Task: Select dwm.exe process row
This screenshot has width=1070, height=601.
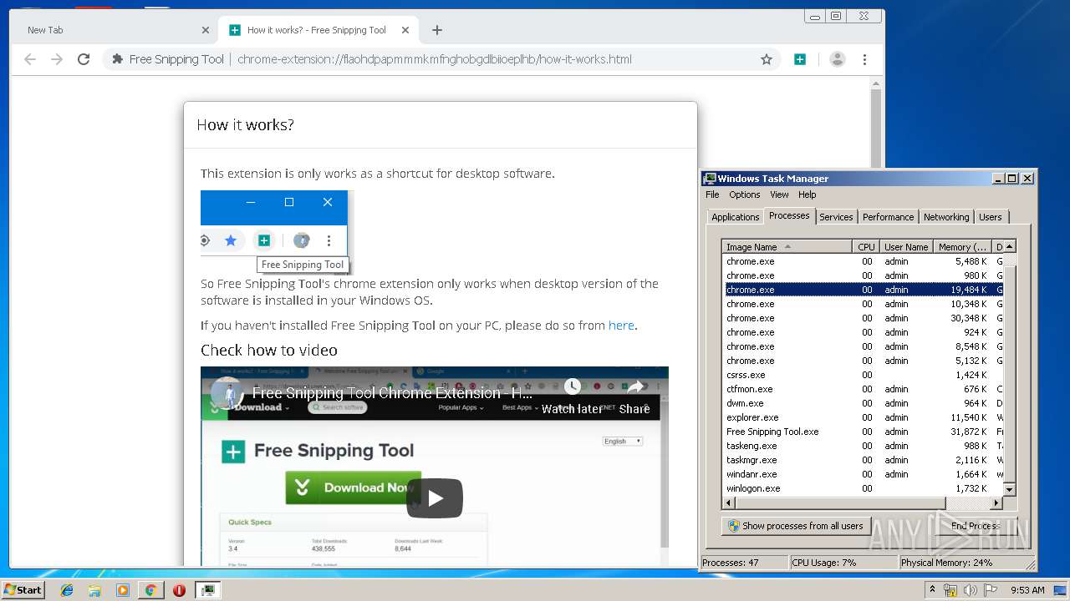Action: [864, 403]
